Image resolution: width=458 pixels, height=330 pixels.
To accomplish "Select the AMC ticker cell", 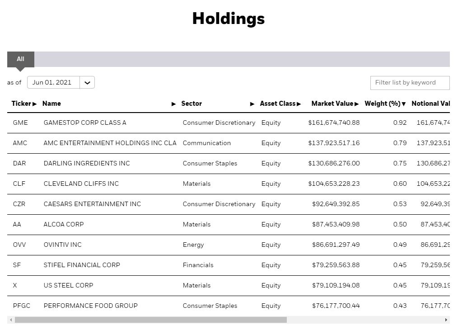I will coord(20,143).
